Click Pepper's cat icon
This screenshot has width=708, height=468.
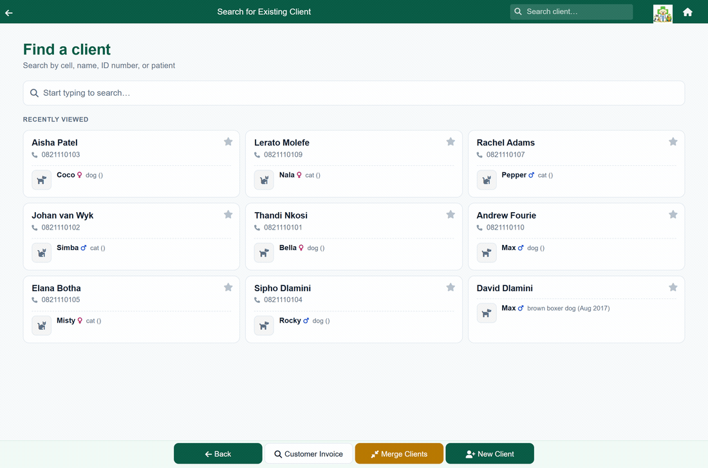point(487,180)
